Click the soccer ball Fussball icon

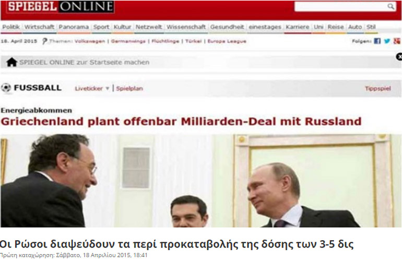coord(6,88)
